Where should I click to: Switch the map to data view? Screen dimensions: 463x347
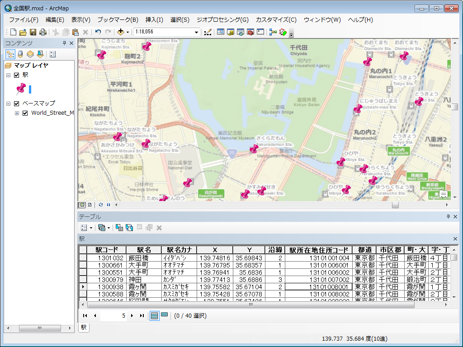82,205
